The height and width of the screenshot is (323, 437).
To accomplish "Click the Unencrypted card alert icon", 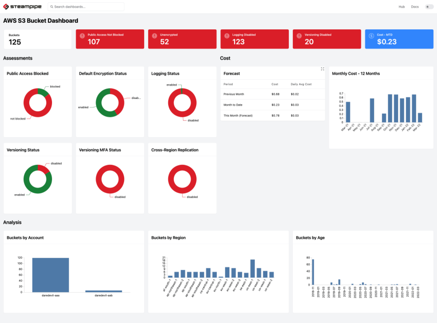I will tap(154, 36).
